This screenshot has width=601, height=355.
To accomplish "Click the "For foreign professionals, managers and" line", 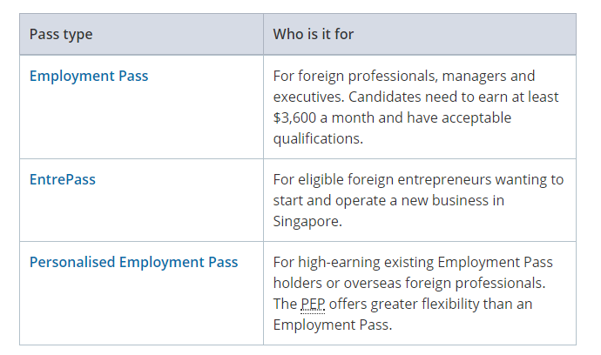I will 404,76.
